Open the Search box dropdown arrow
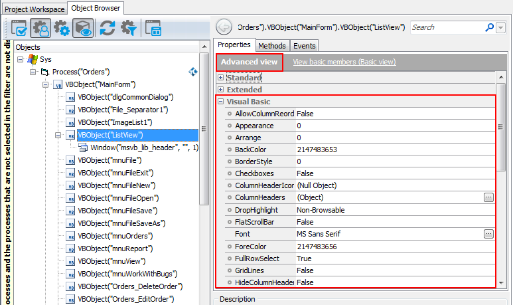The image size is (513, 305). pyautogui.click(x=500, y=27)
